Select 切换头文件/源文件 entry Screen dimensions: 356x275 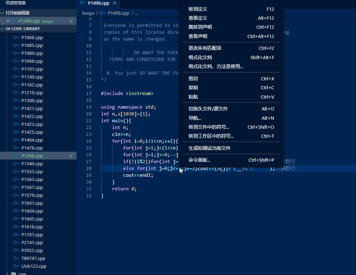(x=231, y=109)
